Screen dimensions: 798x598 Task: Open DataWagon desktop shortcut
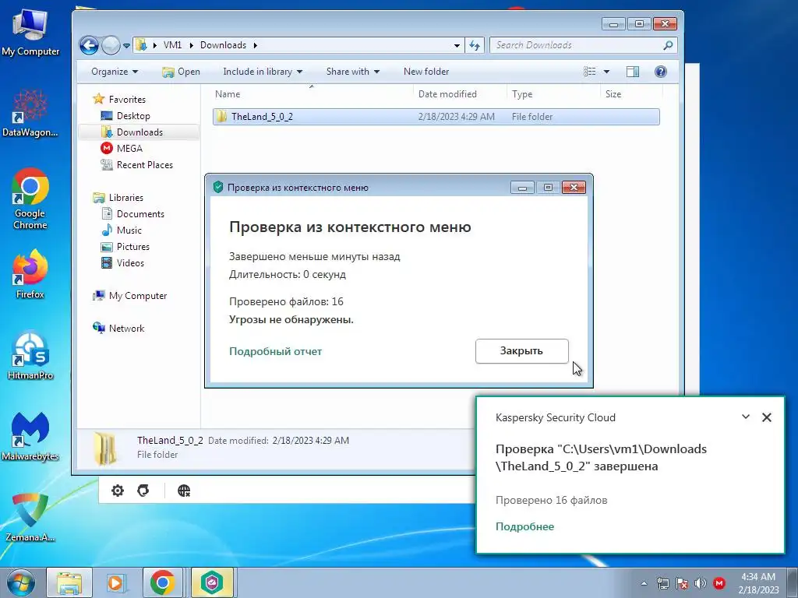(30, 114)
